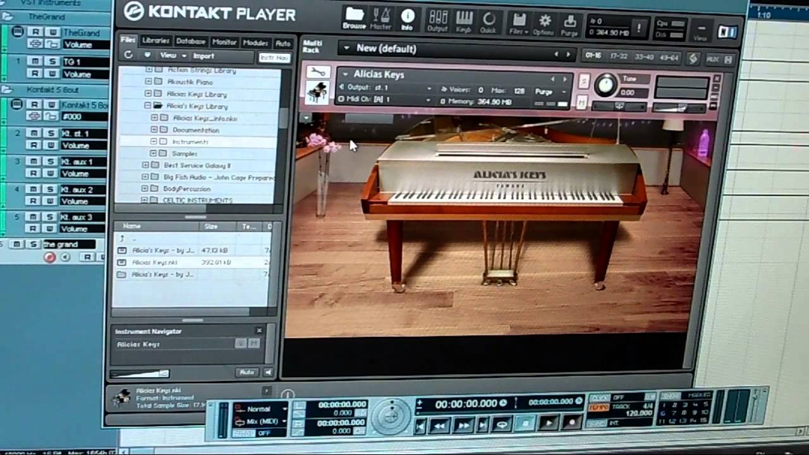Image resolution: width=809 pixels, height=455 pixels.
Task: Close the Instrument Navigator pane
Action: pyautogui.click(x=259, y=330)
